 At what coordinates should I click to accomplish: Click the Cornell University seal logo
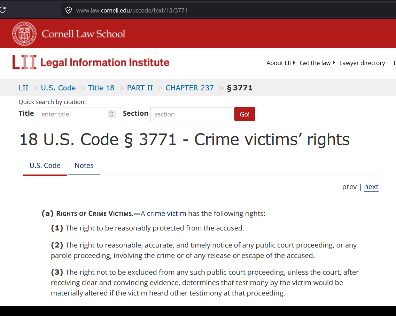[24, 33]
